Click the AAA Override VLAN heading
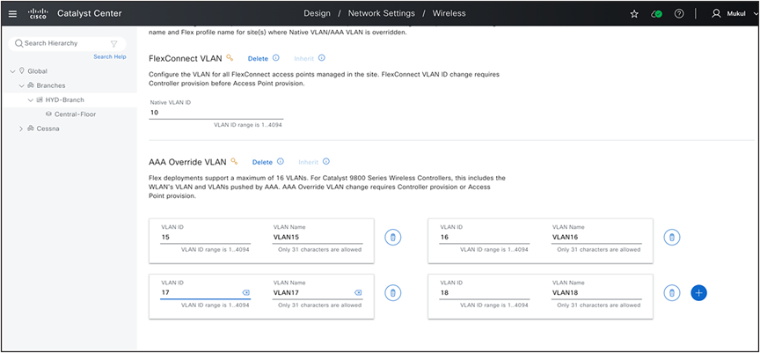760x353 pixels. (187, 162)
